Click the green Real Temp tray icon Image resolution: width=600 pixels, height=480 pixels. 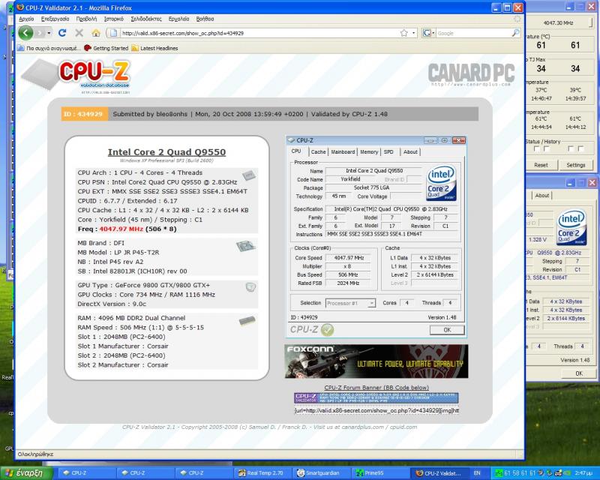[499, 473]
